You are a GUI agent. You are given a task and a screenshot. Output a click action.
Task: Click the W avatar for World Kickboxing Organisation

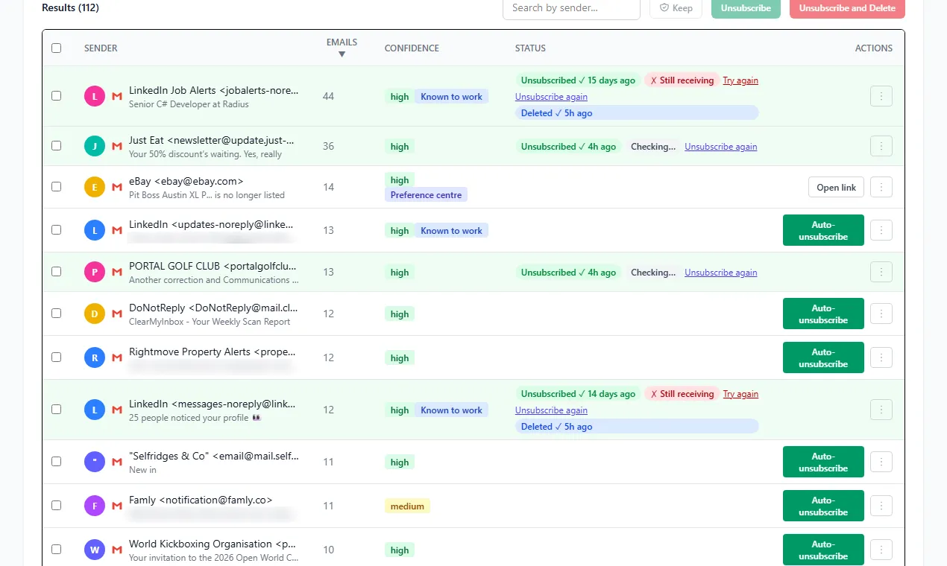pyautogui.click(x=95, y=550)
